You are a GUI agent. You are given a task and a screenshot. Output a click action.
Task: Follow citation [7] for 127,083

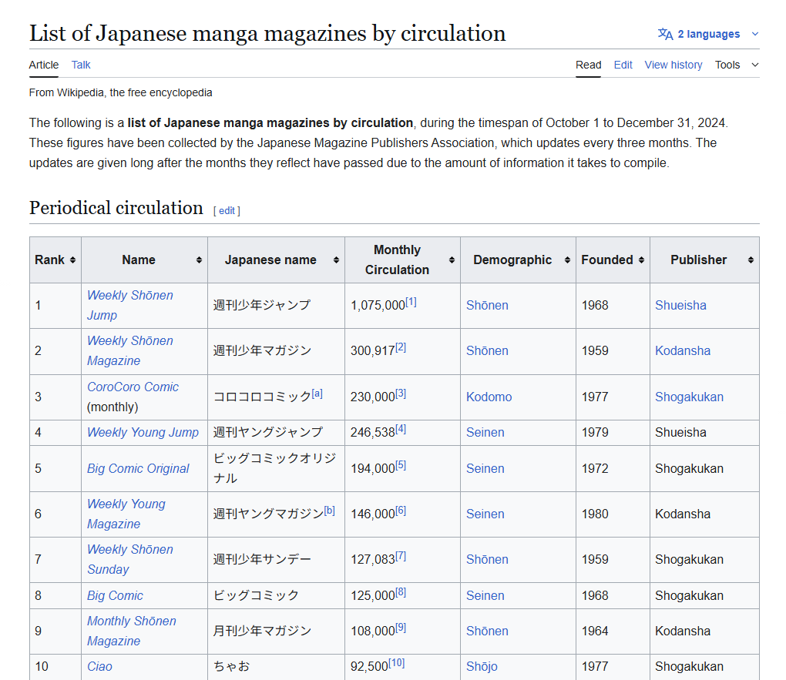[401, 556]
